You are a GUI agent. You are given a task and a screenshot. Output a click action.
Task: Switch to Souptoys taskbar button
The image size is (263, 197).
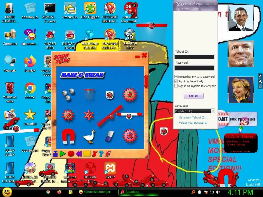pos(139,192)
